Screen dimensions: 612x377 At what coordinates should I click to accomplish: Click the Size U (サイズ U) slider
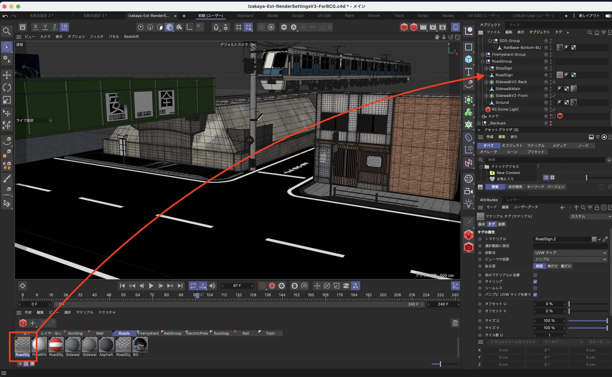point(588,321)
